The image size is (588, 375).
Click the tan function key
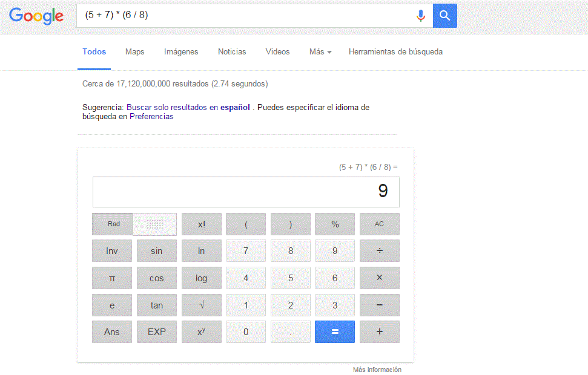(156, 305)
